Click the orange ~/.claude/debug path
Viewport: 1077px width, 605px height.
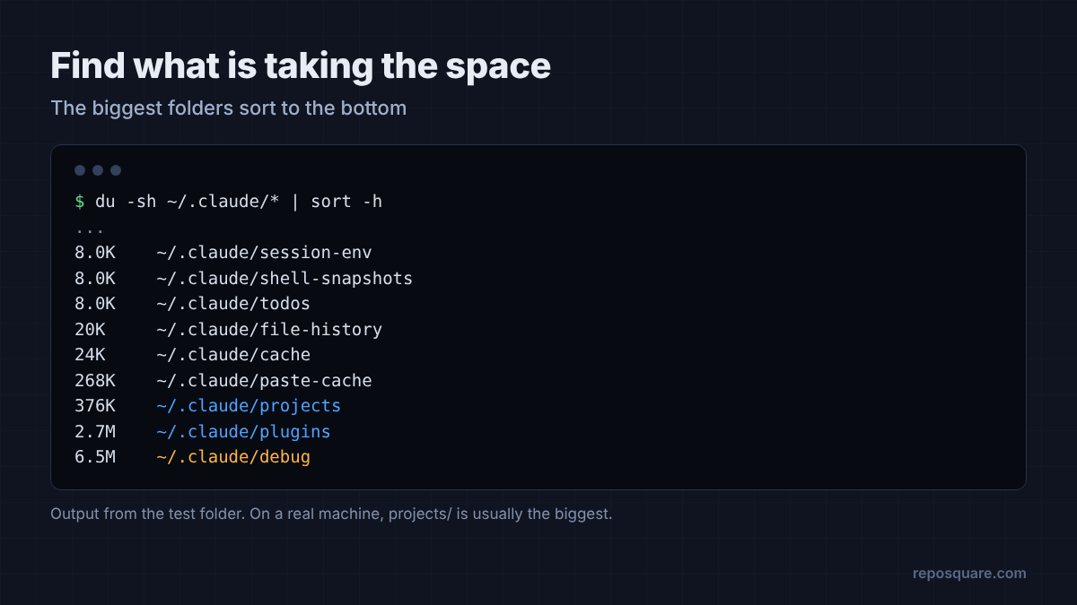[x=233, y=457]
